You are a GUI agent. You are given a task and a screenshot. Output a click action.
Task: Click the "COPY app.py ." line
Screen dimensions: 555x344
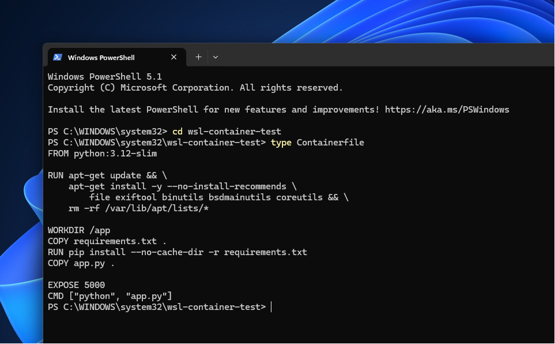pos(81,264)
